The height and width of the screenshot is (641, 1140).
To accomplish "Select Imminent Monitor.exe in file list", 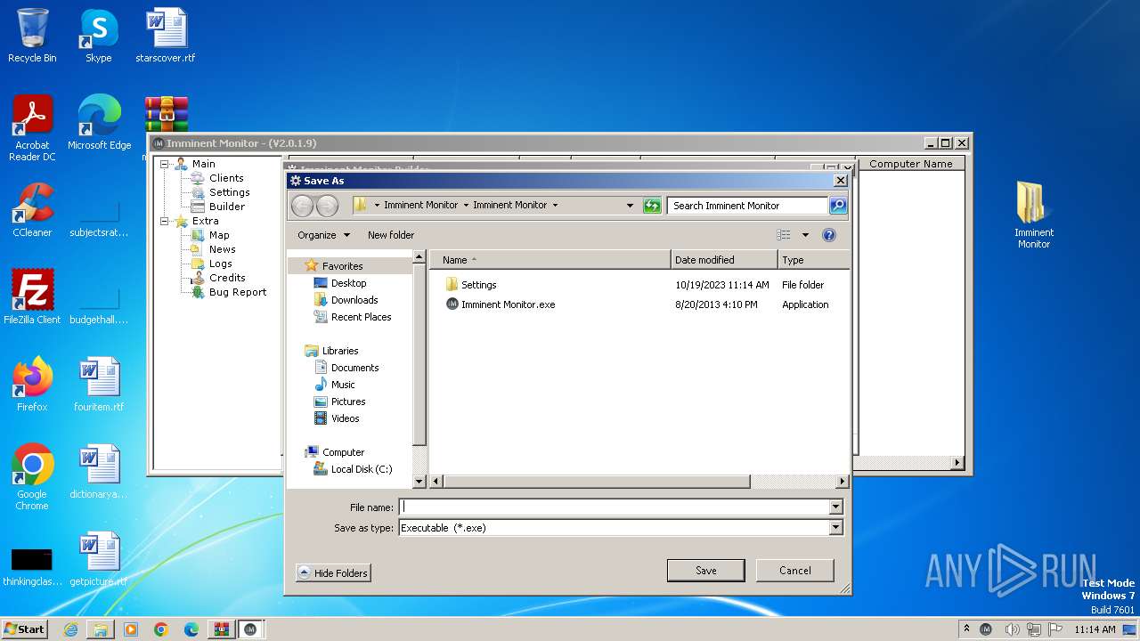I will (500, 304).
